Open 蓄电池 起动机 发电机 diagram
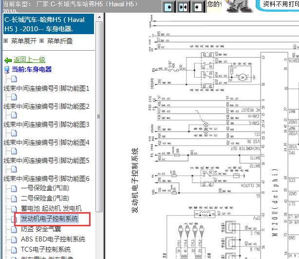This screenshot has width=299, height=259. pos(51,208)
